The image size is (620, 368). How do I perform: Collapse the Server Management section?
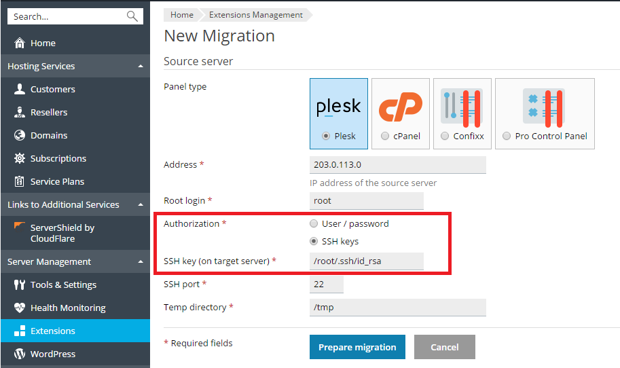140,261
